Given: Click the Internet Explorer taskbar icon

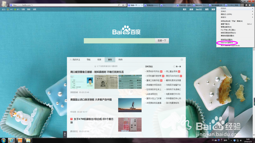Looking at the screenshot, I should tap(11, 140).
